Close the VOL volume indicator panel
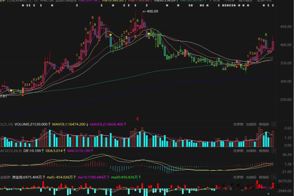Viewport: 294px width, 196px height. [274, 124]
